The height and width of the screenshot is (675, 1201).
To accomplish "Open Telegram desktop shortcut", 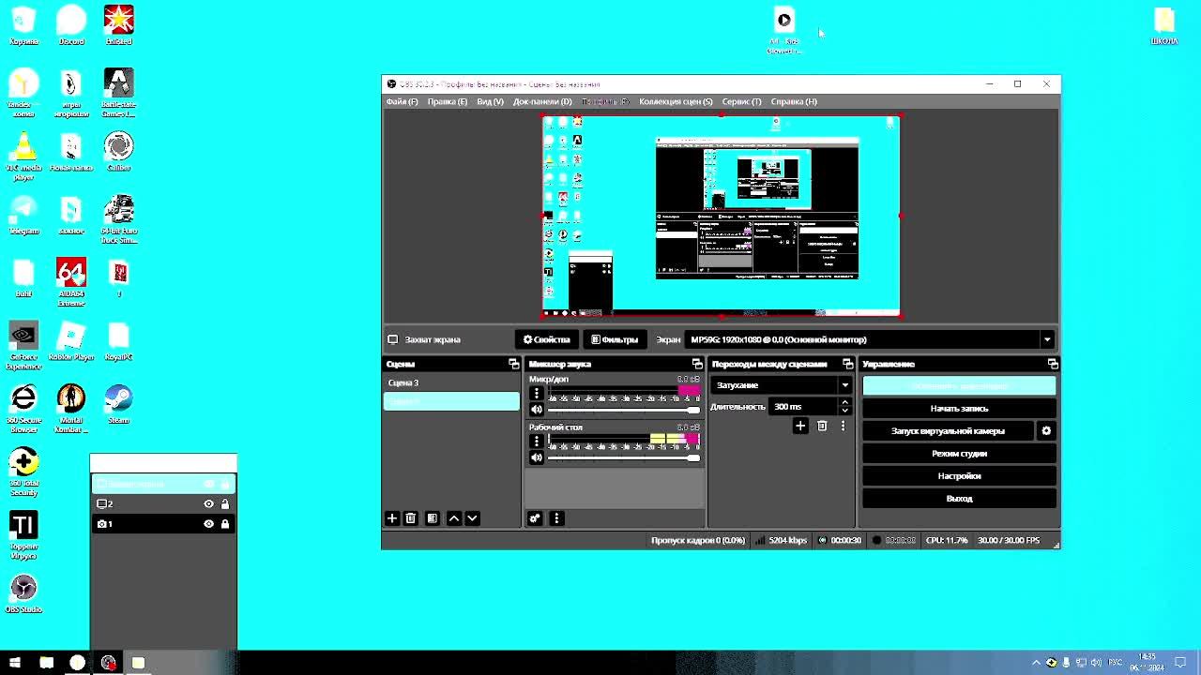I will (x=23, y=216).
